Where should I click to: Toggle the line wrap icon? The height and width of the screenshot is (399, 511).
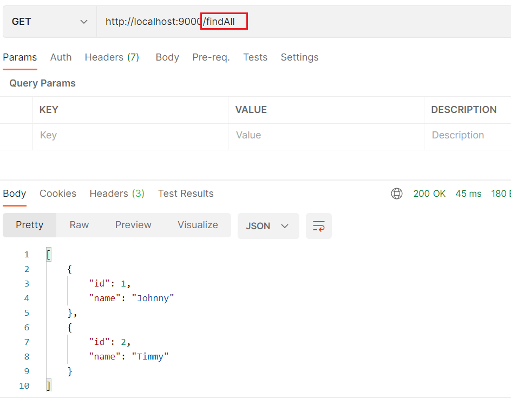pos(319,226)
